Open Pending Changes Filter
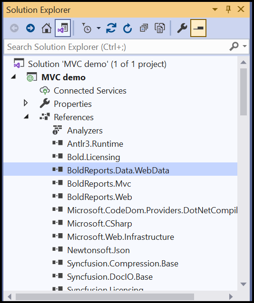The image size is (254, 303). coord(87,28)
